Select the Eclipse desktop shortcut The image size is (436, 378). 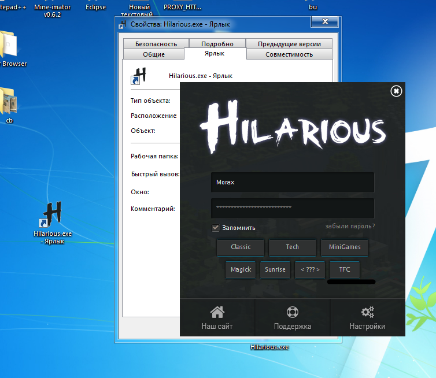[x=95, y=7]
